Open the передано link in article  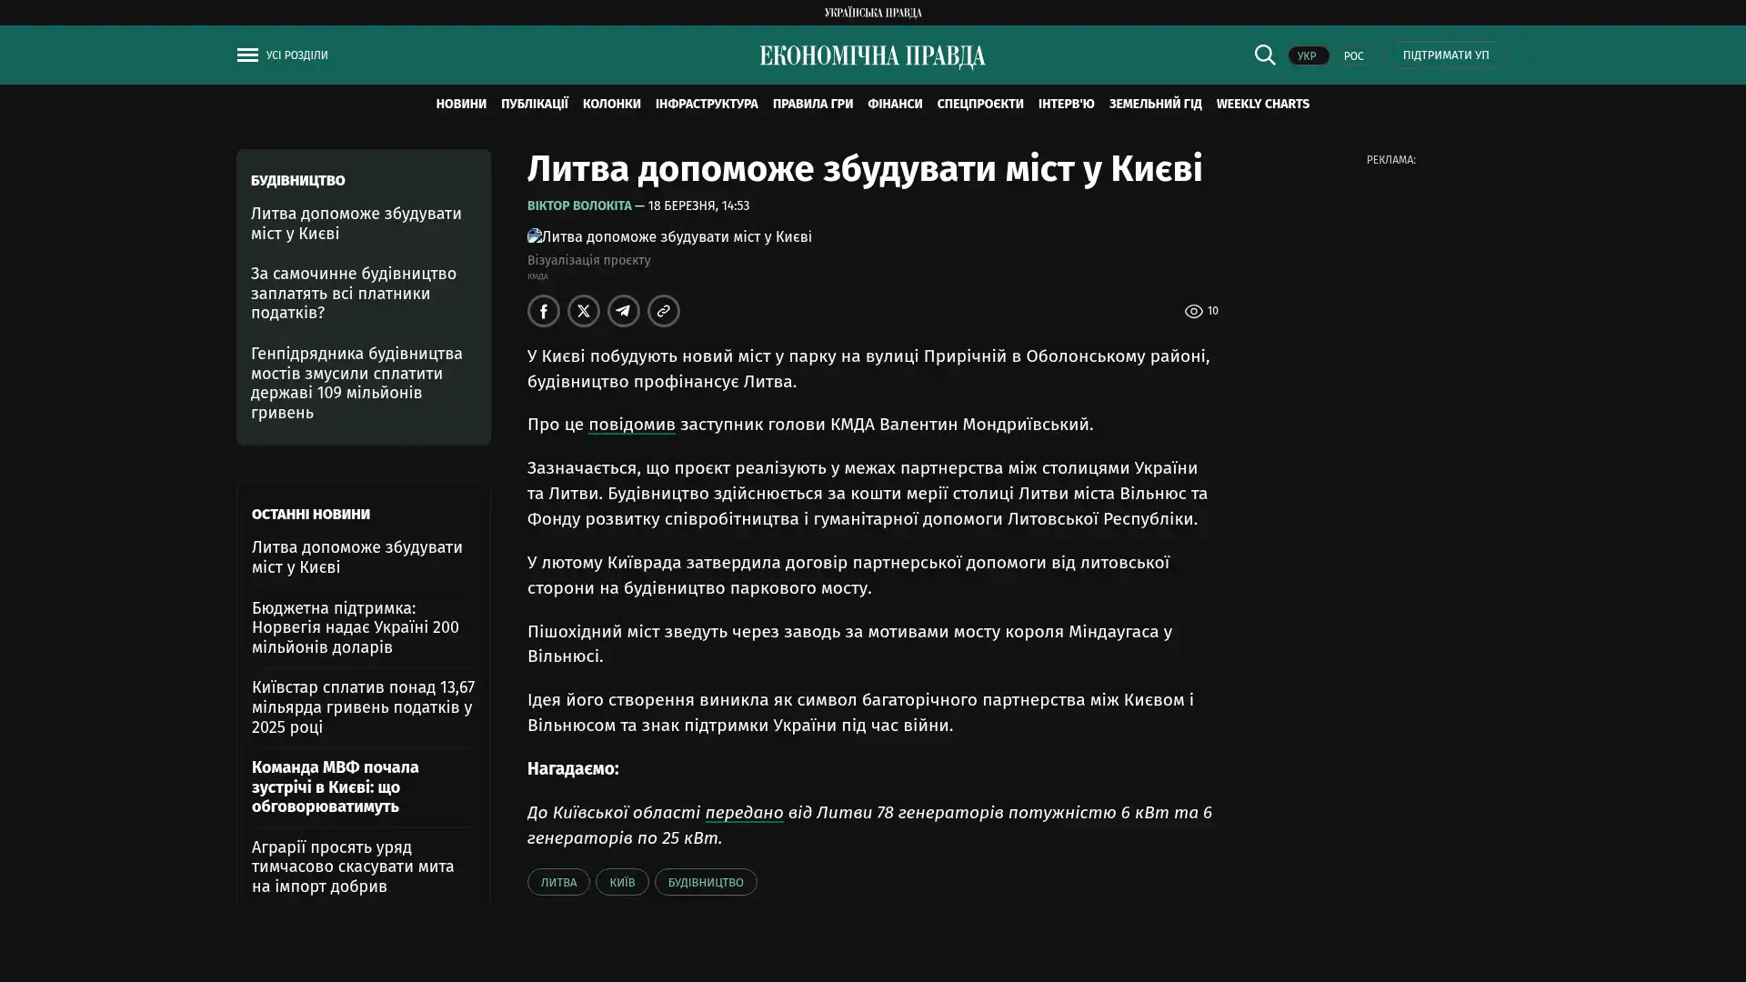tap(743, 813)
